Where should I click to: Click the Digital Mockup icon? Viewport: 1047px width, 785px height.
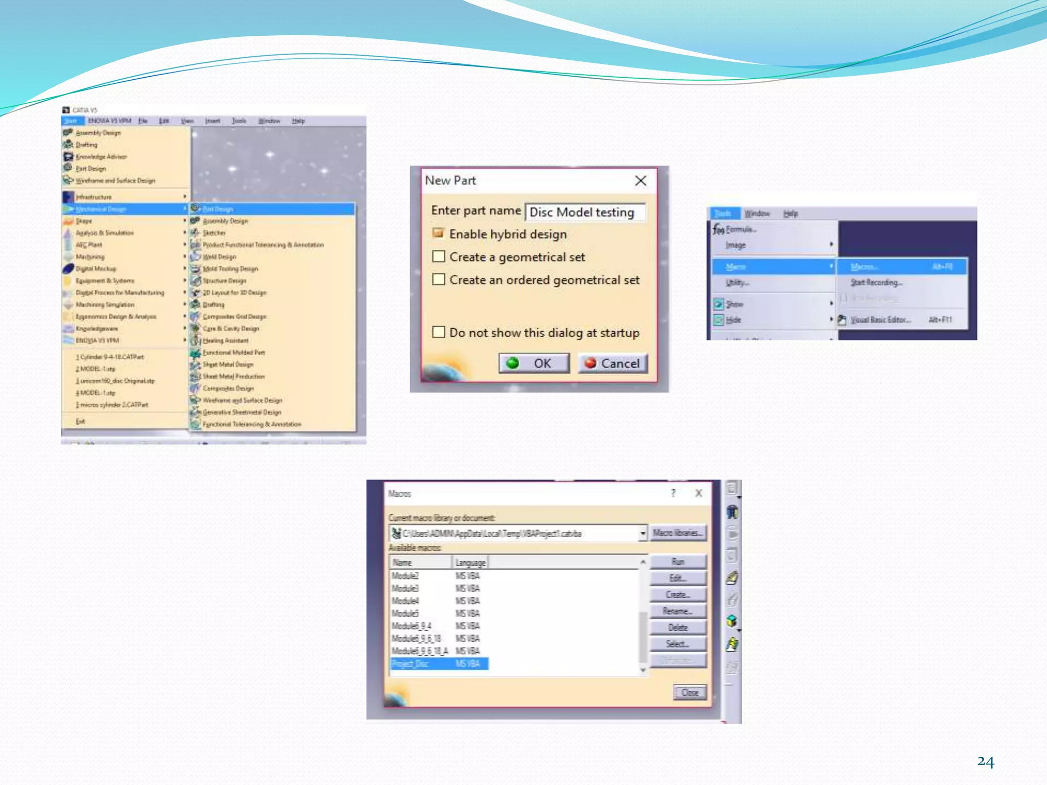(68, 268)
